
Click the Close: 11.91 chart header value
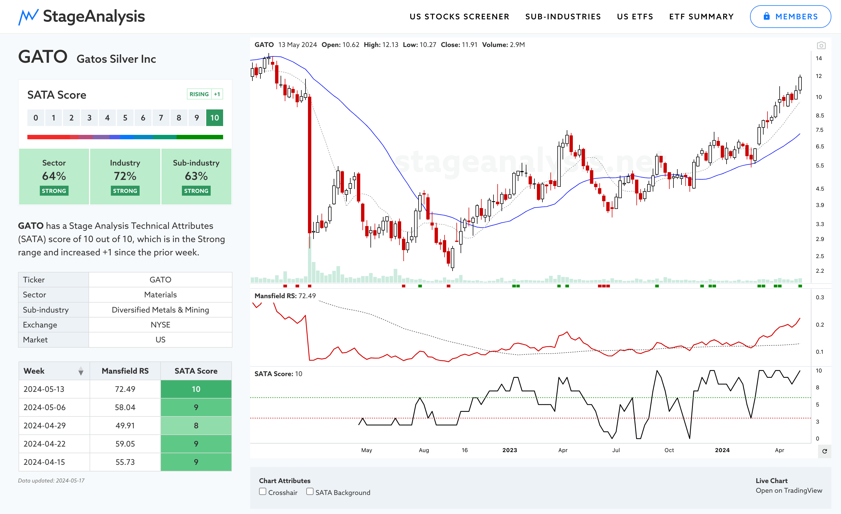459,45
